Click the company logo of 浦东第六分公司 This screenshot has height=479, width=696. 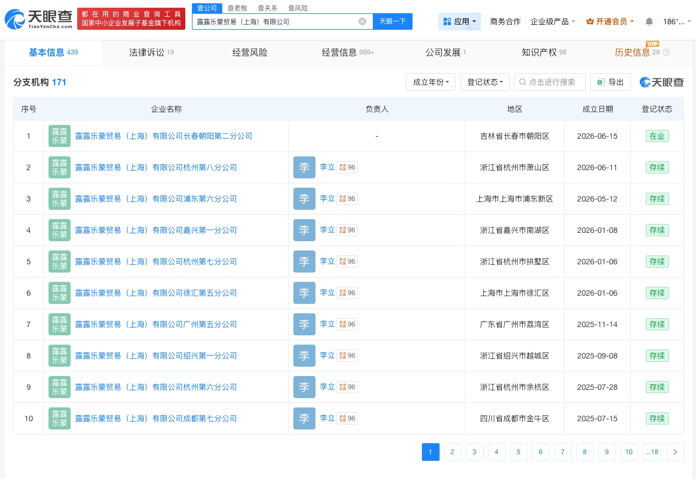click(x=60, y=199)
